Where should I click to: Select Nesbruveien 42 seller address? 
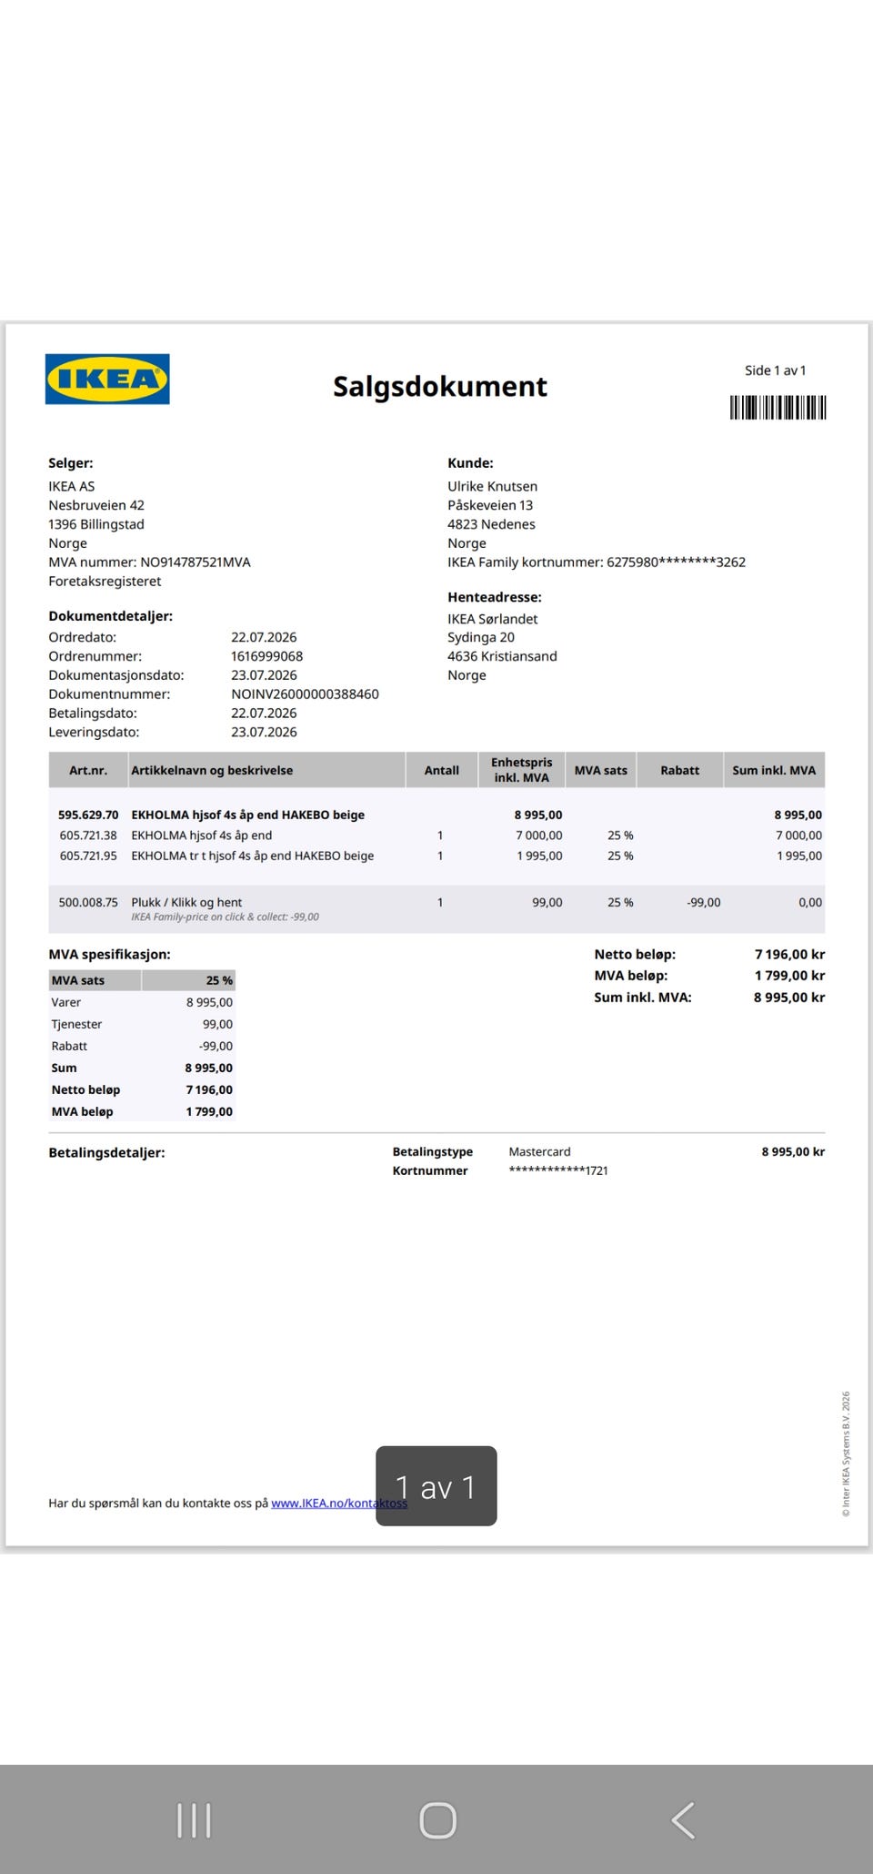pos(96,505)
